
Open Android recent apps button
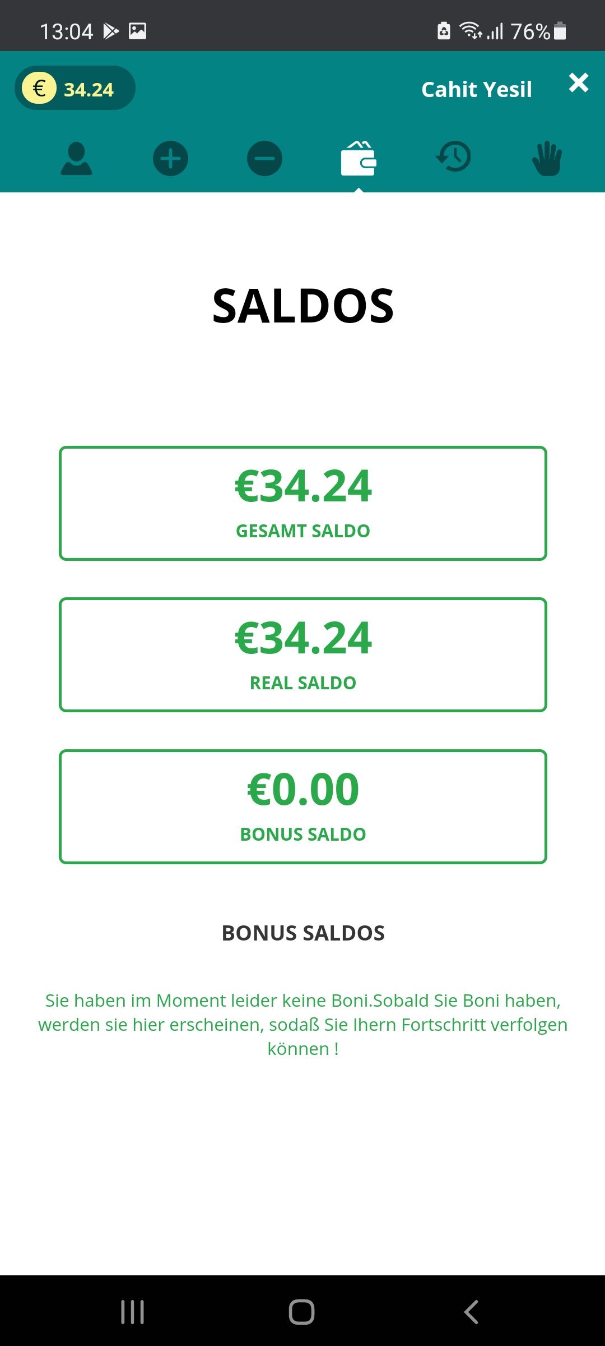click(133, 1312)
